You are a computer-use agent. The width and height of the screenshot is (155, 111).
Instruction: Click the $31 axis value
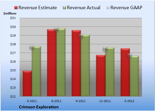pyautogui.click(x=13, y=18)
